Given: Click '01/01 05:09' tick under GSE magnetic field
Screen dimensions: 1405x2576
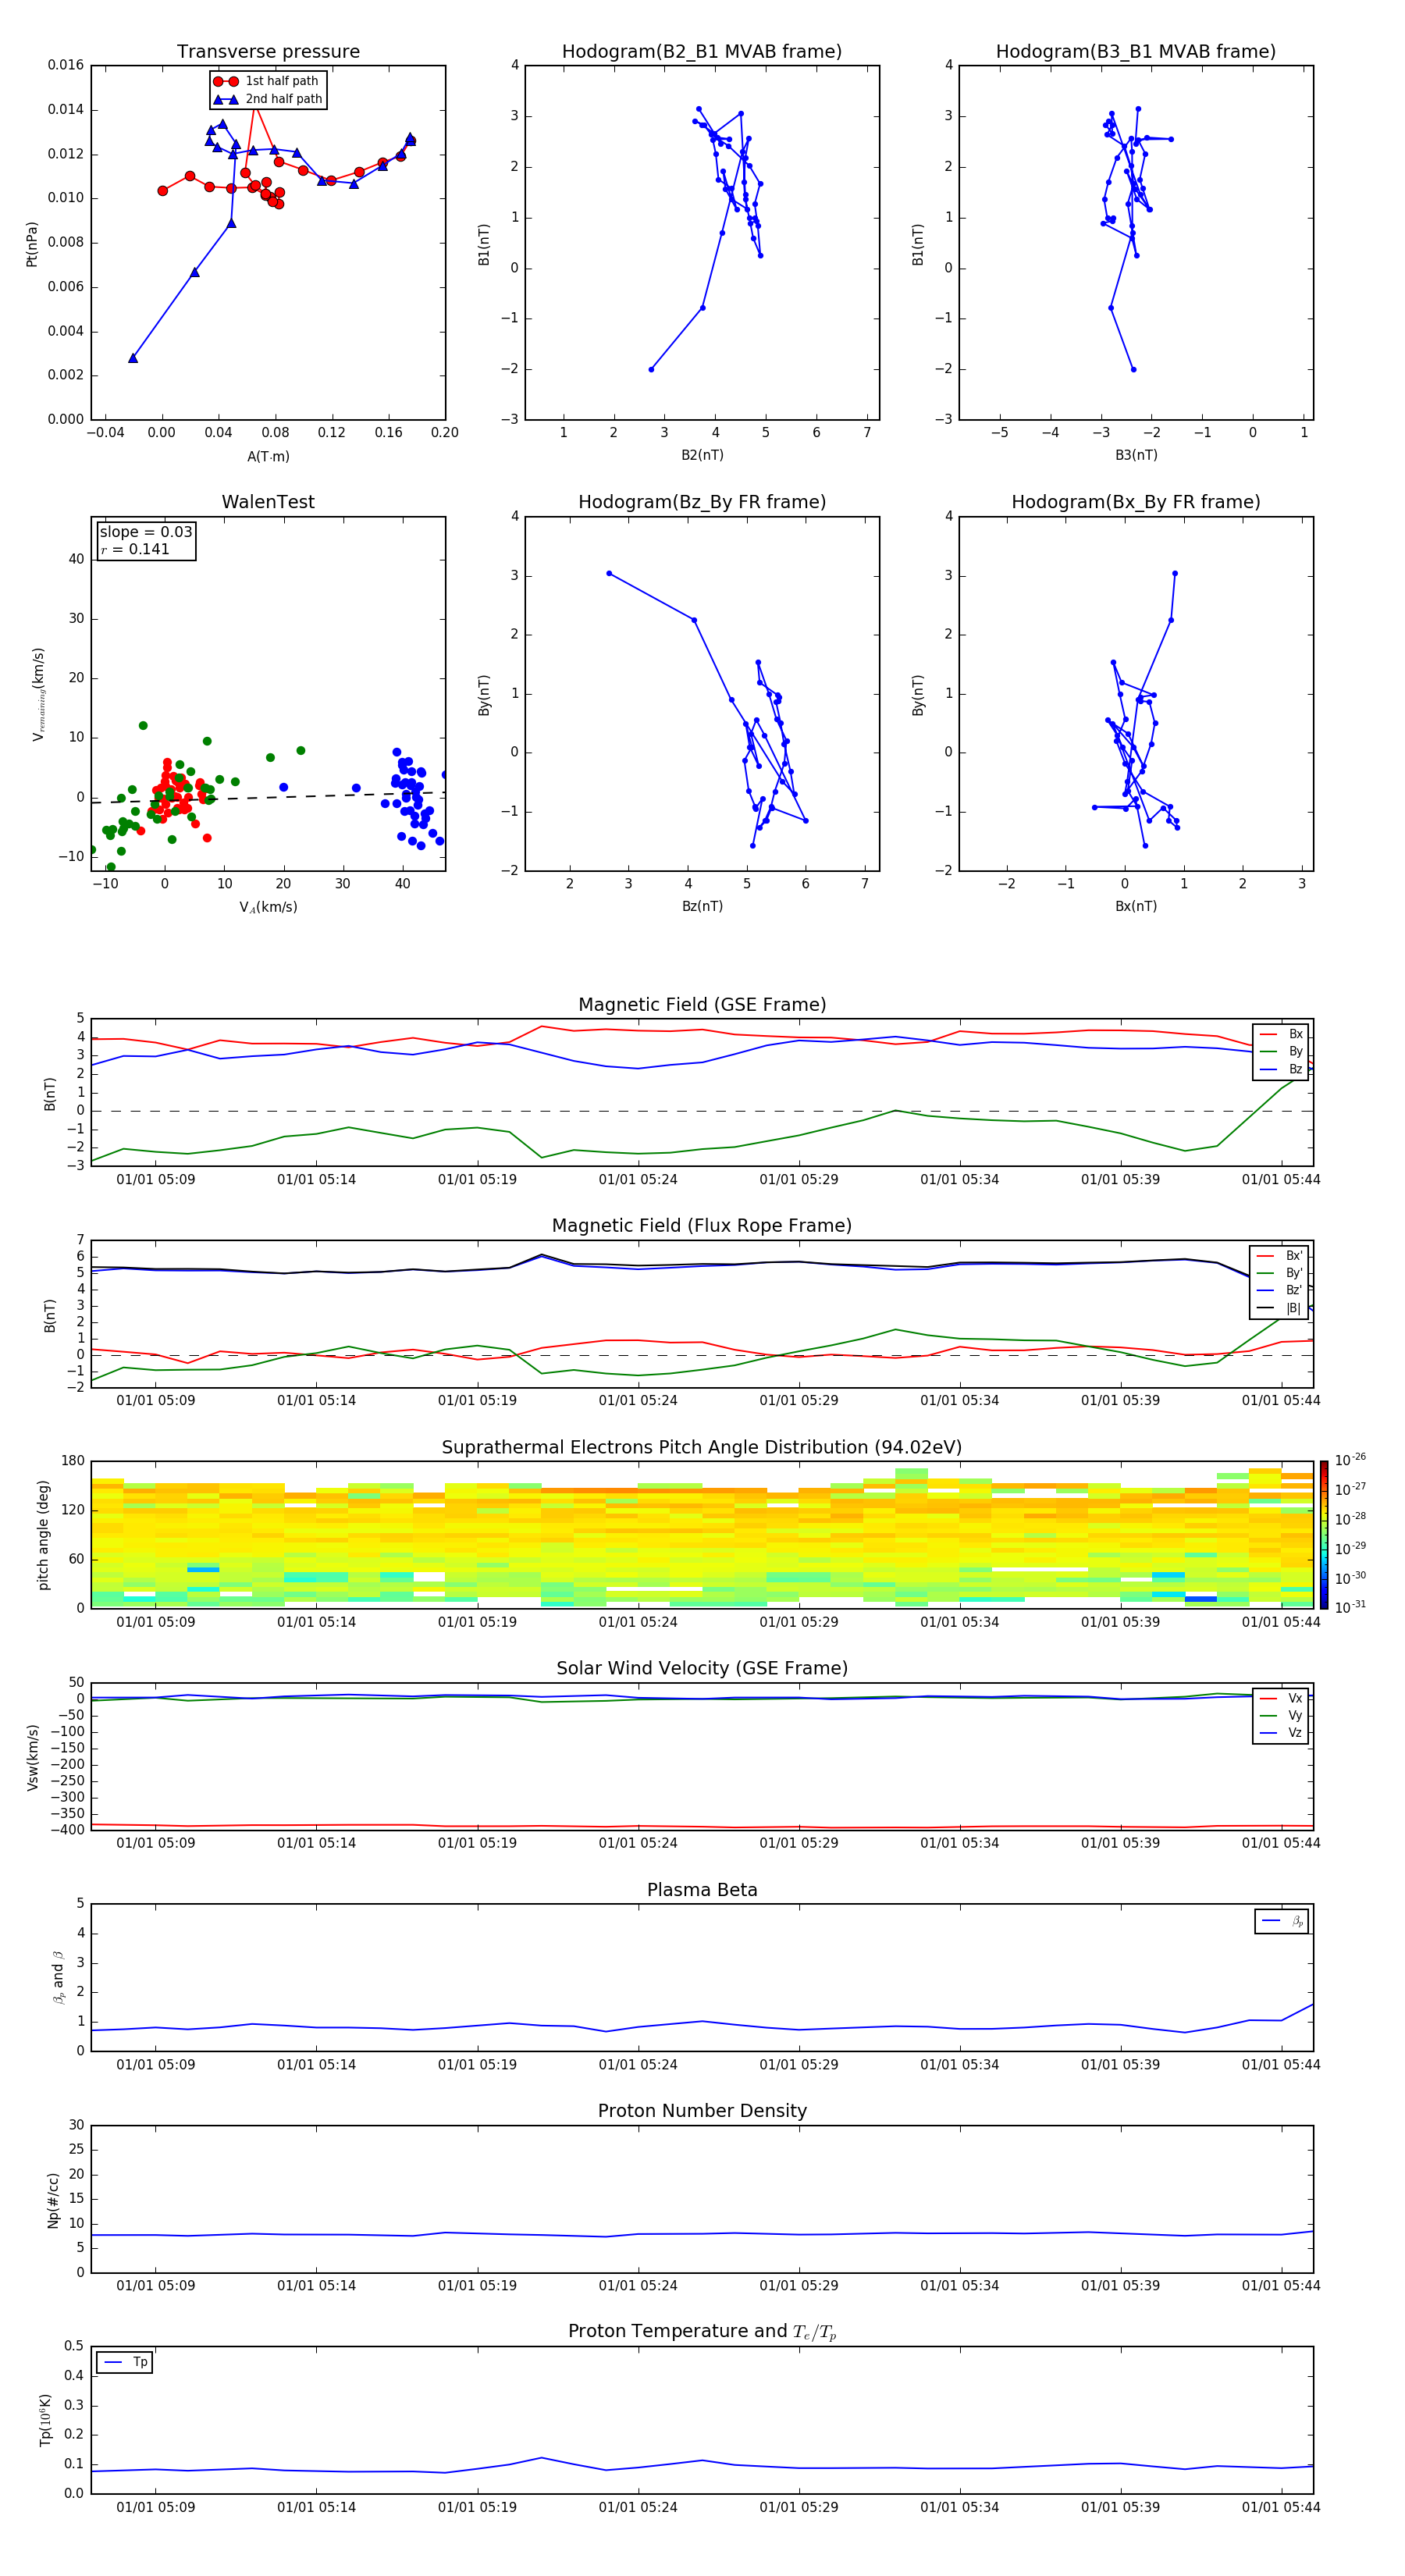Looking at the screenshot, I should pyautogui.click(x=156, y=1179).
